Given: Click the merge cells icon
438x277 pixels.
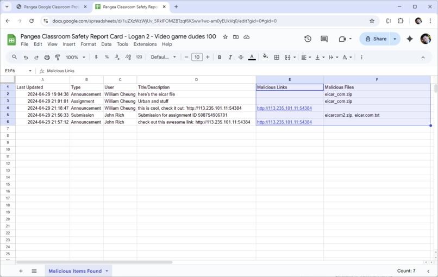Looking at the screenshot, I should click(x=287, y=57).
